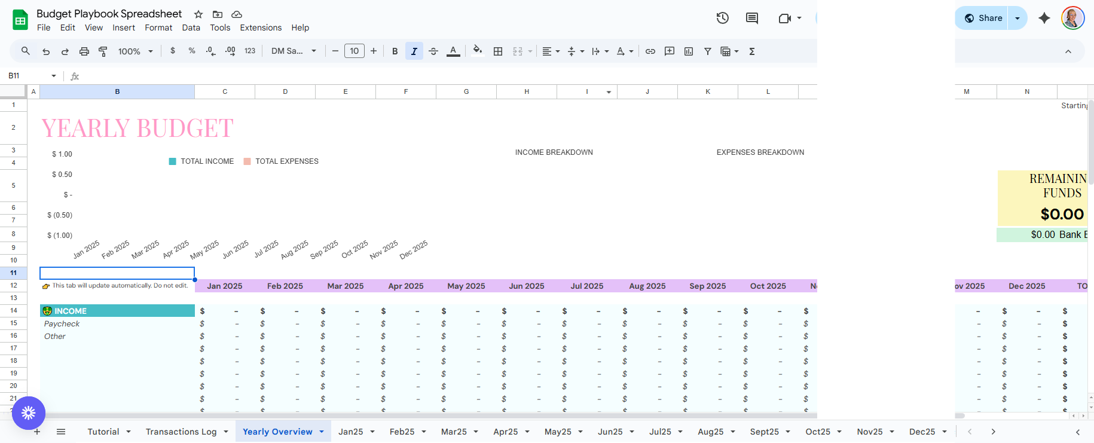Star the Budget Playbook Spreadsheet
This screenshot has width=1094, height=443.
point(198,14)
